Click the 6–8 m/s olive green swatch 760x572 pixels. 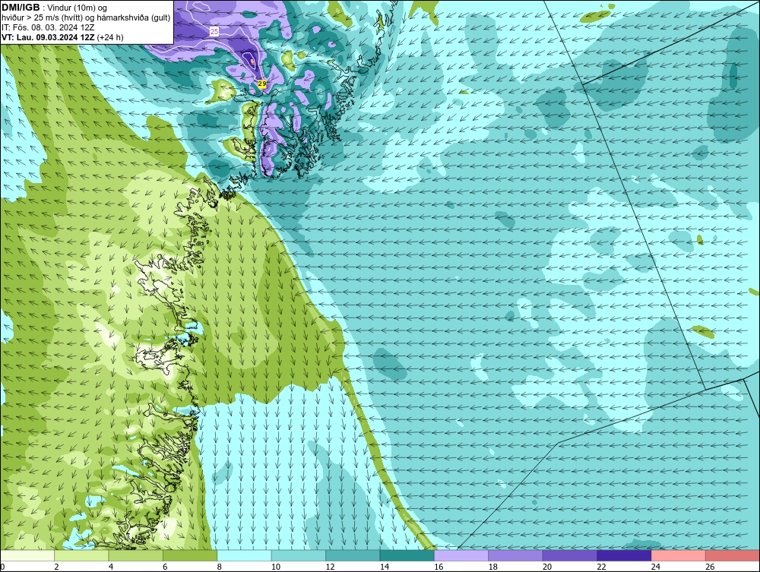click(190, 555)
